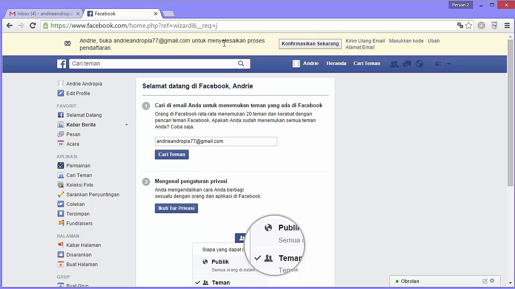
Task: Click the Facebook logo in the blue bar
Action: [62, 64]
